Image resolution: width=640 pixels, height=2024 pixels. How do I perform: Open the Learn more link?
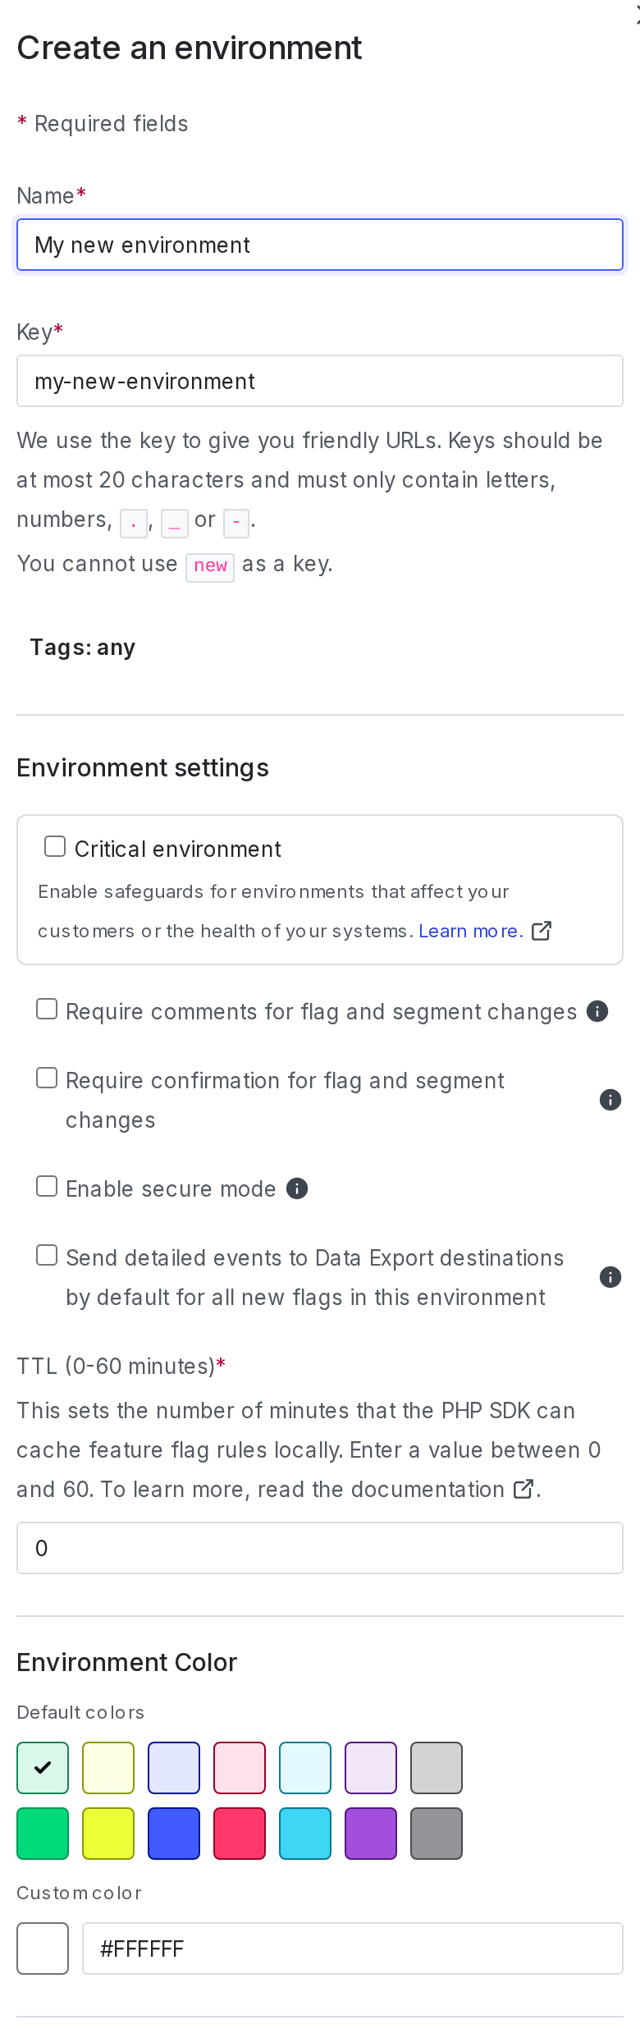click(470, 931)
